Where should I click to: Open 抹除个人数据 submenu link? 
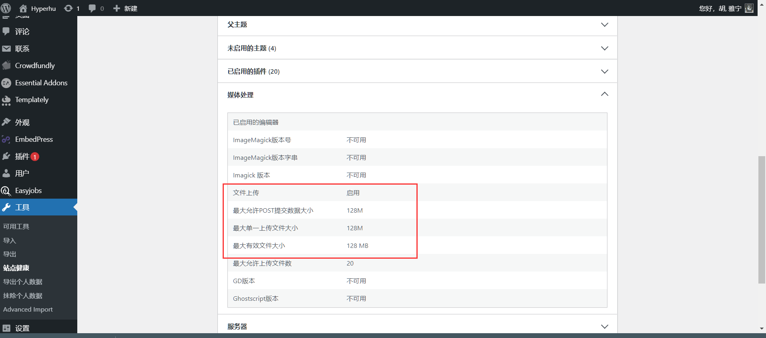coord(23,296)
